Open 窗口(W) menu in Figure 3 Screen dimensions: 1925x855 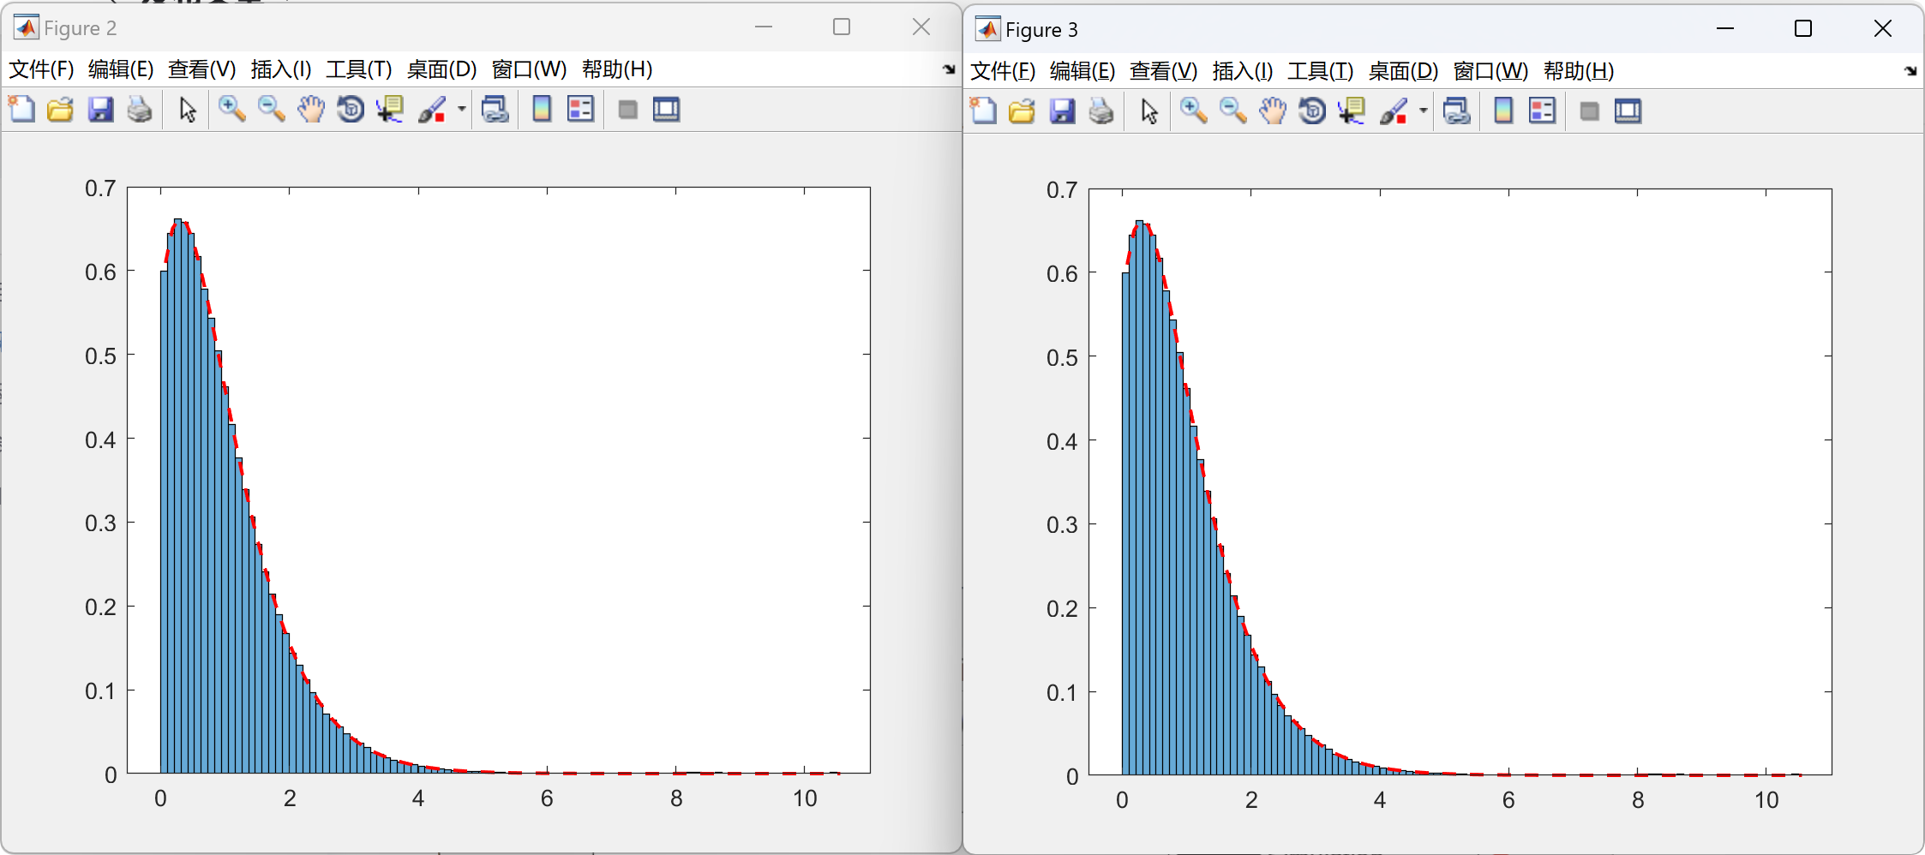[1490, 71]
